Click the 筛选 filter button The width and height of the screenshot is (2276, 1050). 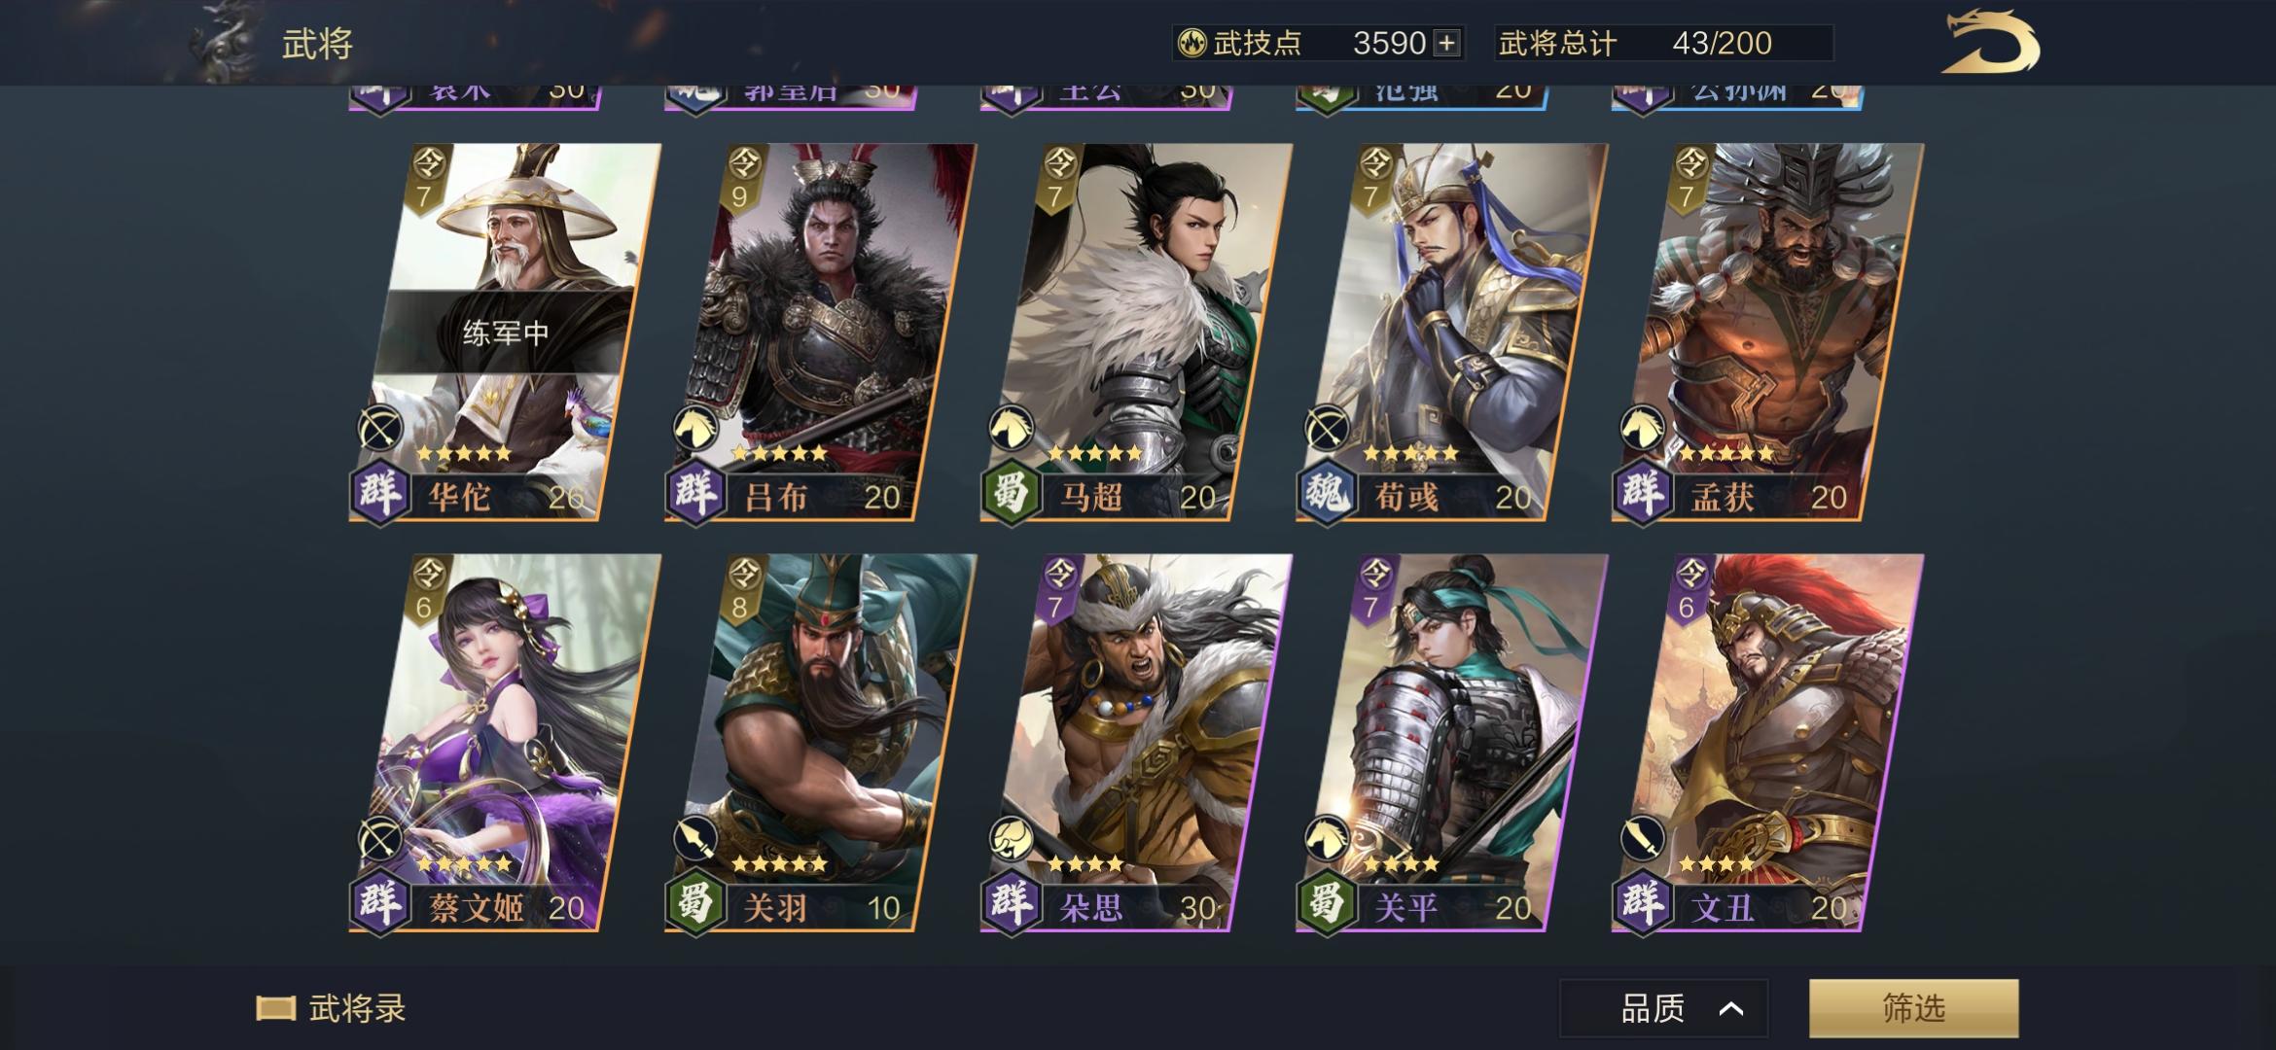tap(1913, 1008)
